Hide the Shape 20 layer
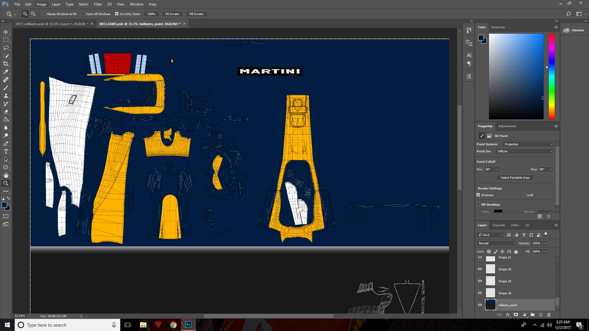Viewport: 589px width, 331px height. [480, 269]
